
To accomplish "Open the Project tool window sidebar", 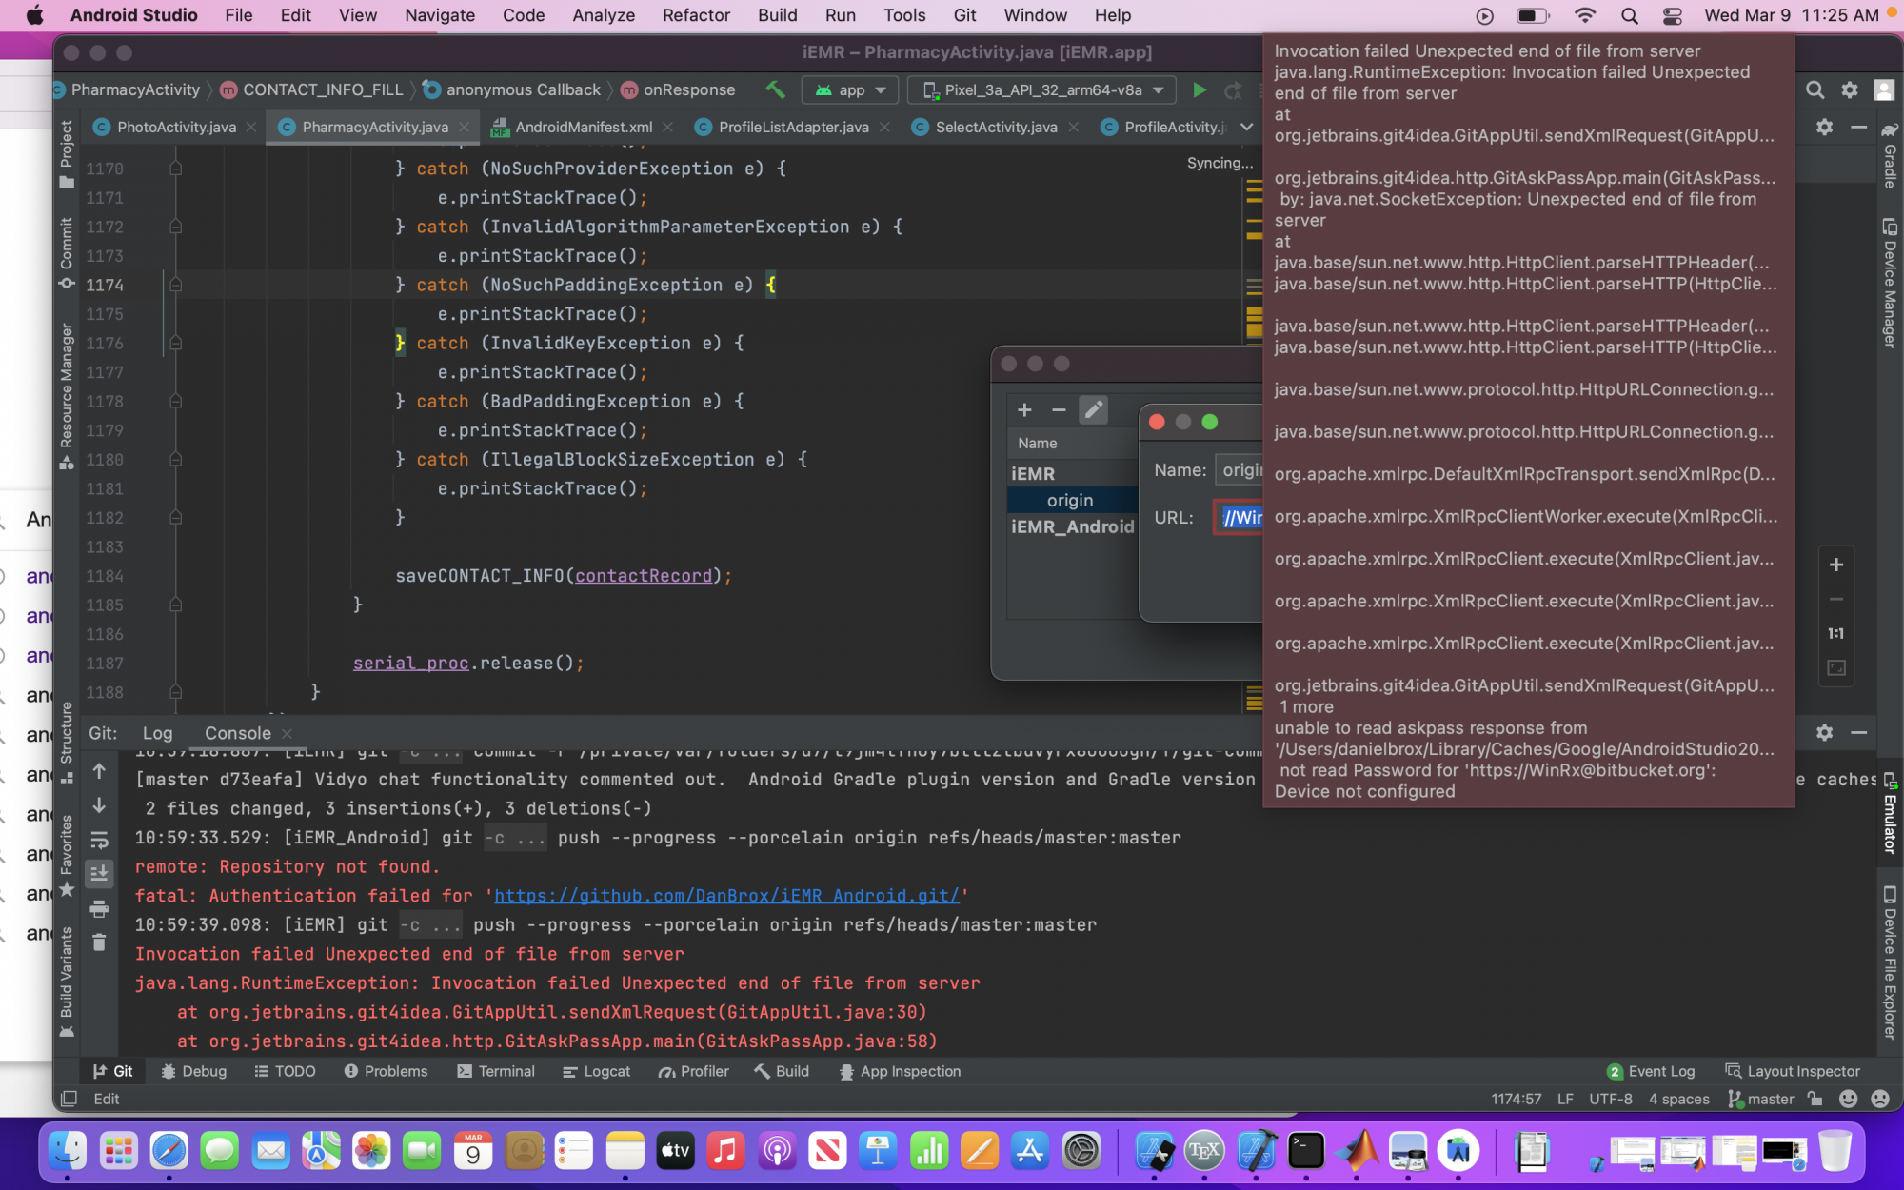I will pyautogui.click(x=67, y=152).
